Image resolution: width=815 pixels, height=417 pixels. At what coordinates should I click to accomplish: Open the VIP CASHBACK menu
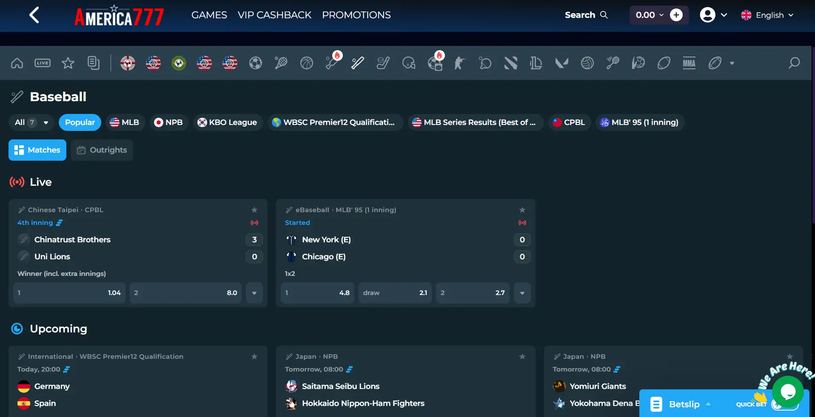275,15
